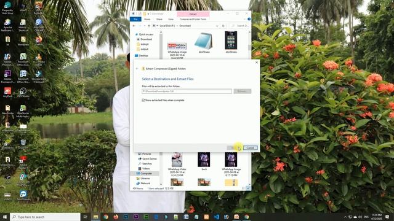
Task: Launch Adobe Premiere Pro from the desktop
Action: (x=7, y=76)
